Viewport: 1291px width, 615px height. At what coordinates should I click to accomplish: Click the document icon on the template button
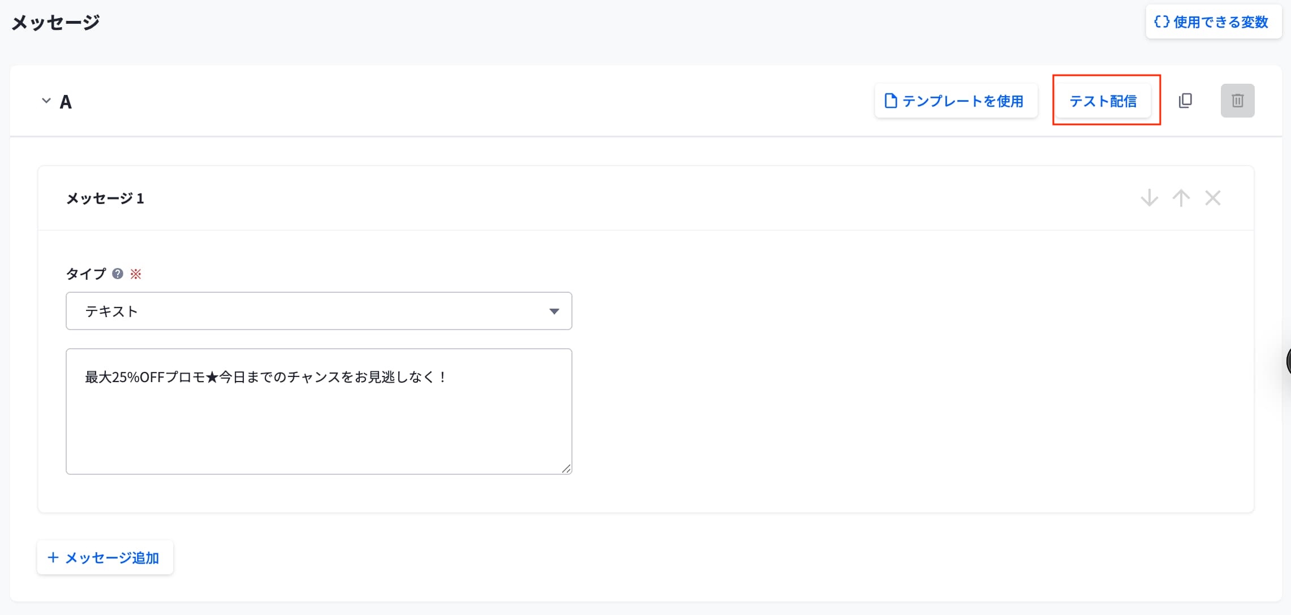pyautogui.click(x=890, y=101)
